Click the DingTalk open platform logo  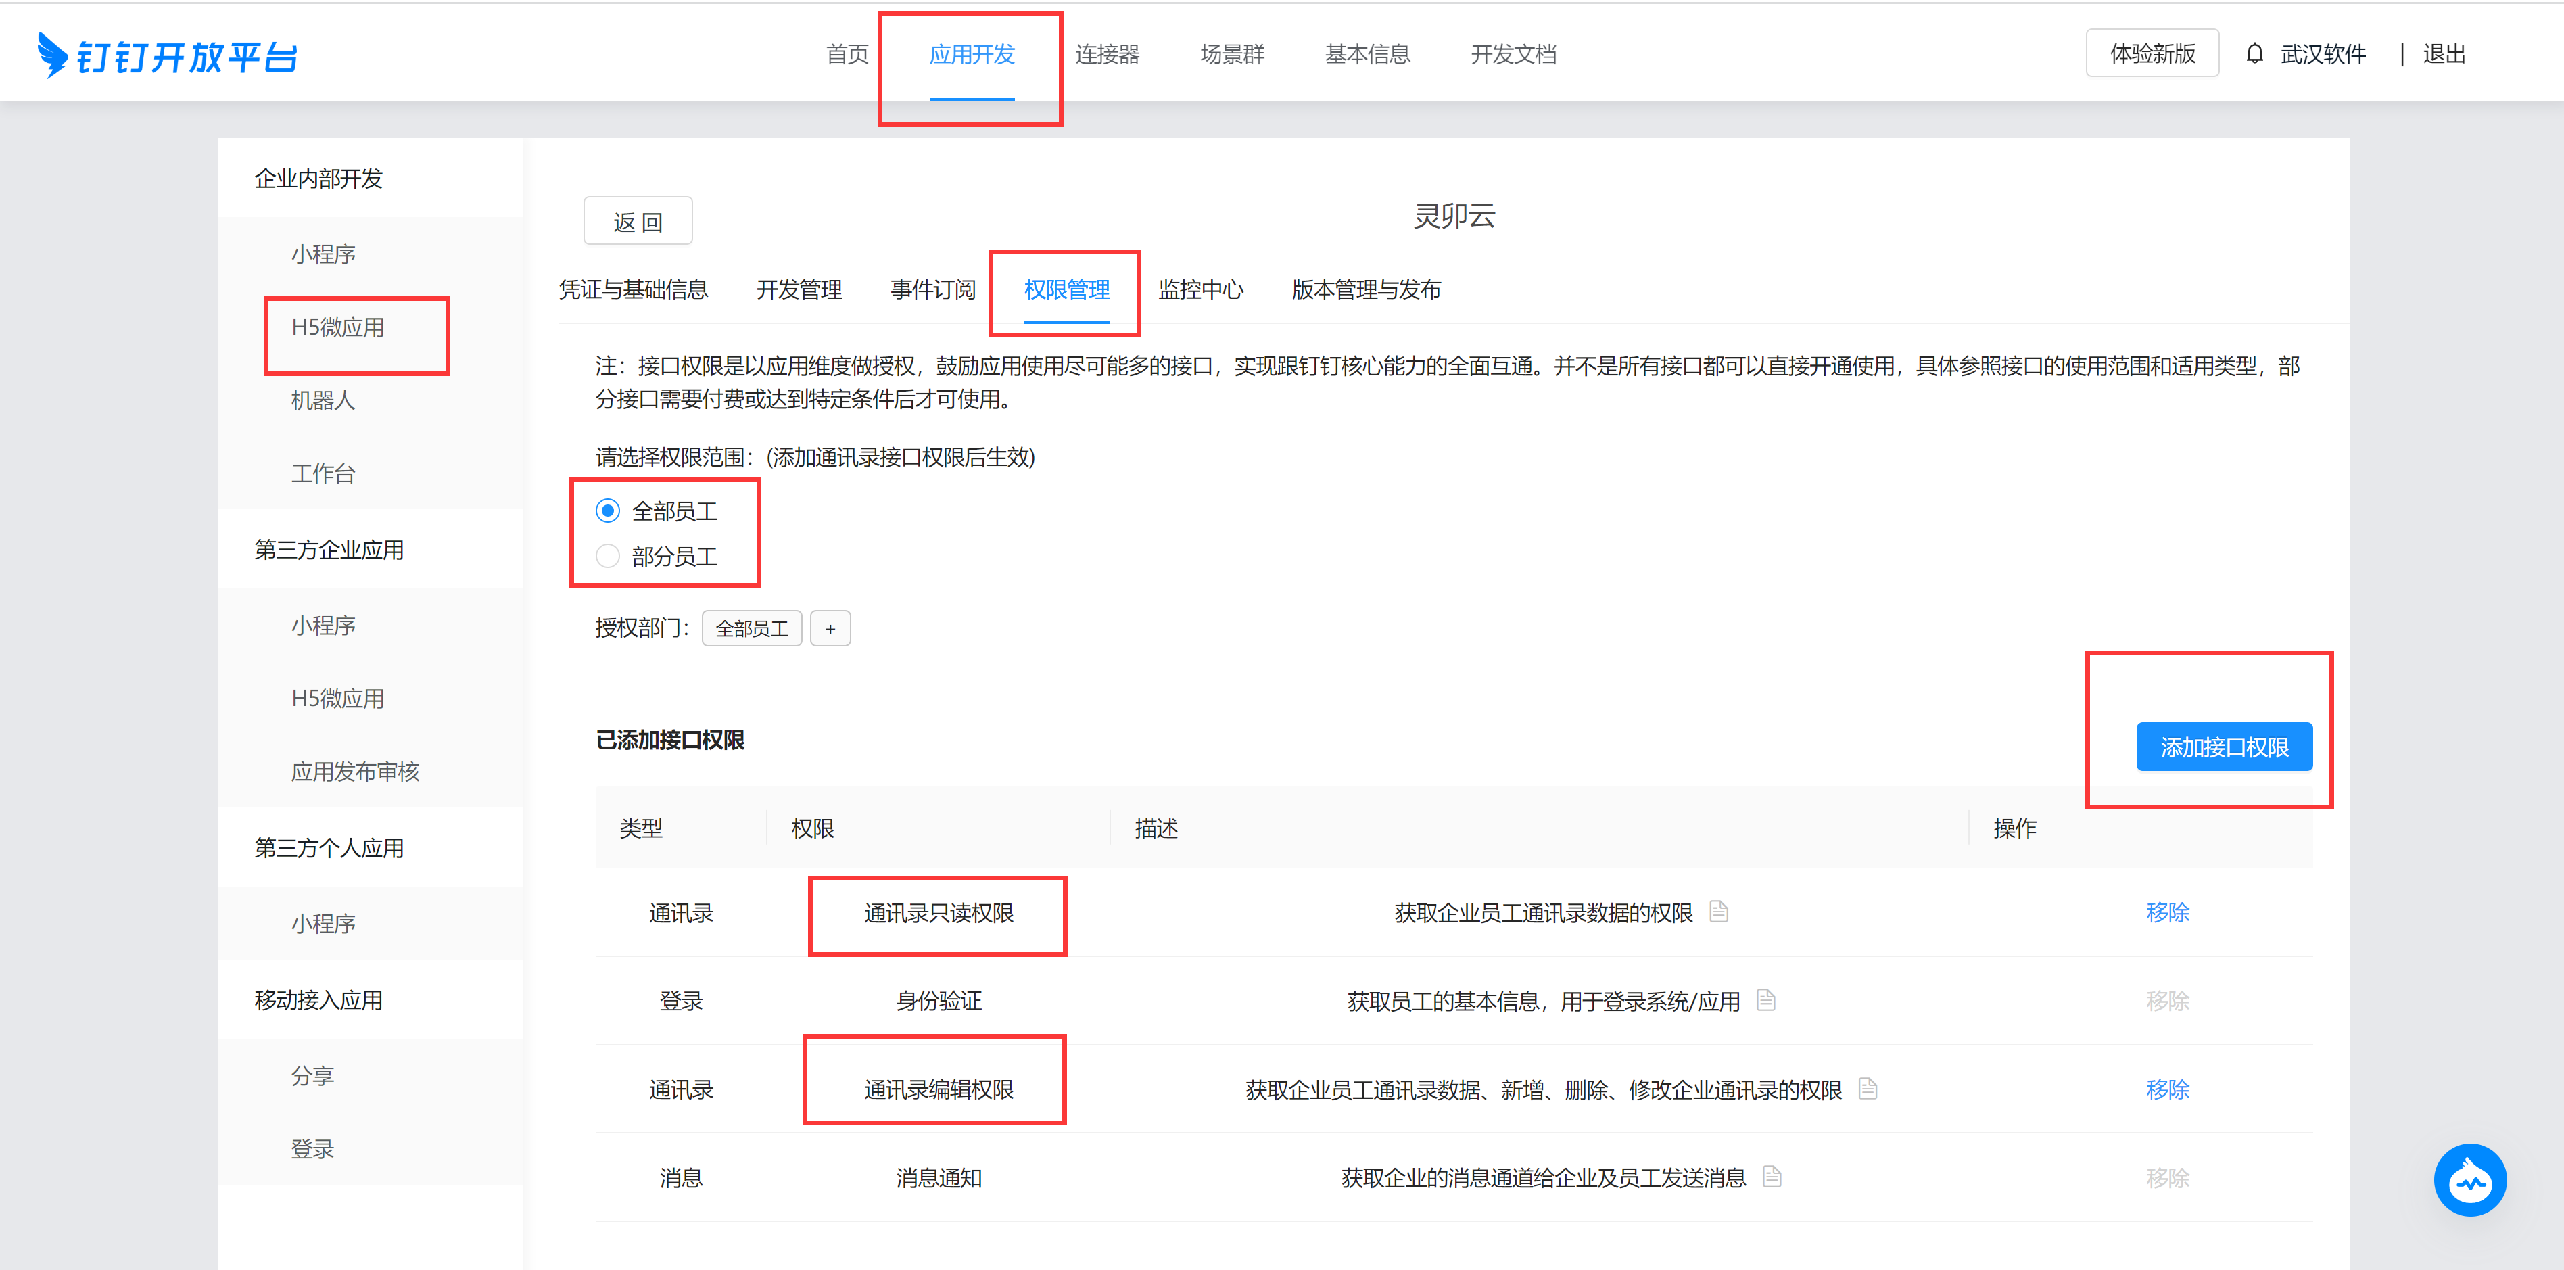tap(167, 55)
